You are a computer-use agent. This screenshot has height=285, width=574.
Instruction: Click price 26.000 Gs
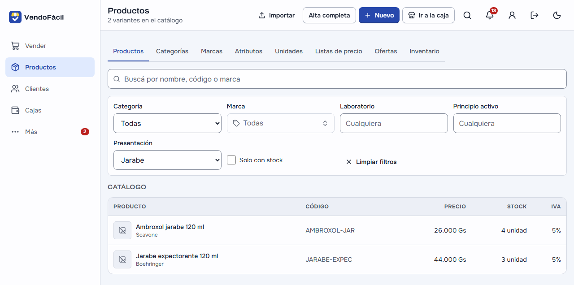pyautogui.click(x=450, y=230)
